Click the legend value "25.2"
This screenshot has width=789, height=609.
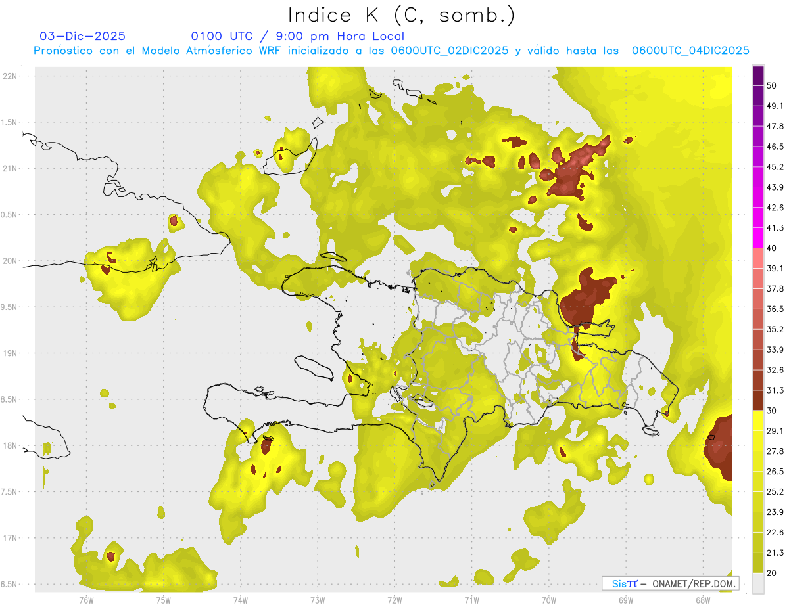tap(775, 492)
